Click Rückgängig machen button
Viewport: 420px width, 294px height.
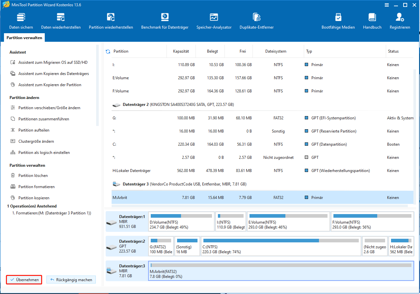[x=71, y=280]
